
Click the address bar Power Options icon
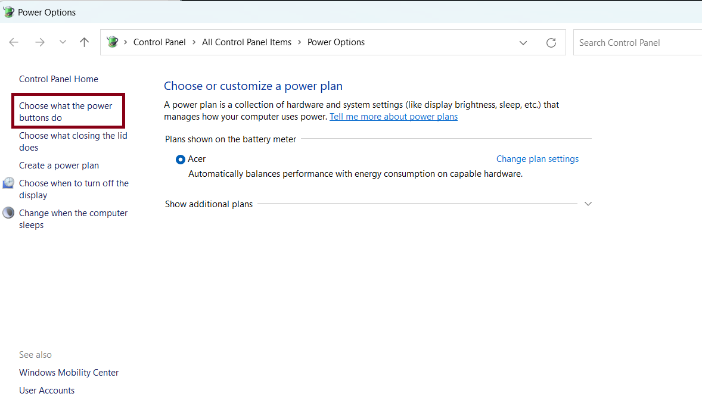pos(112,42)
